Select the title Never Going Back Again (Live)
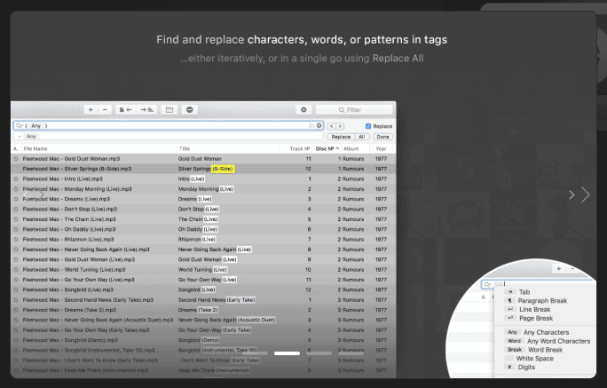Screen dimensions: 607x388 tap(215, 249)
